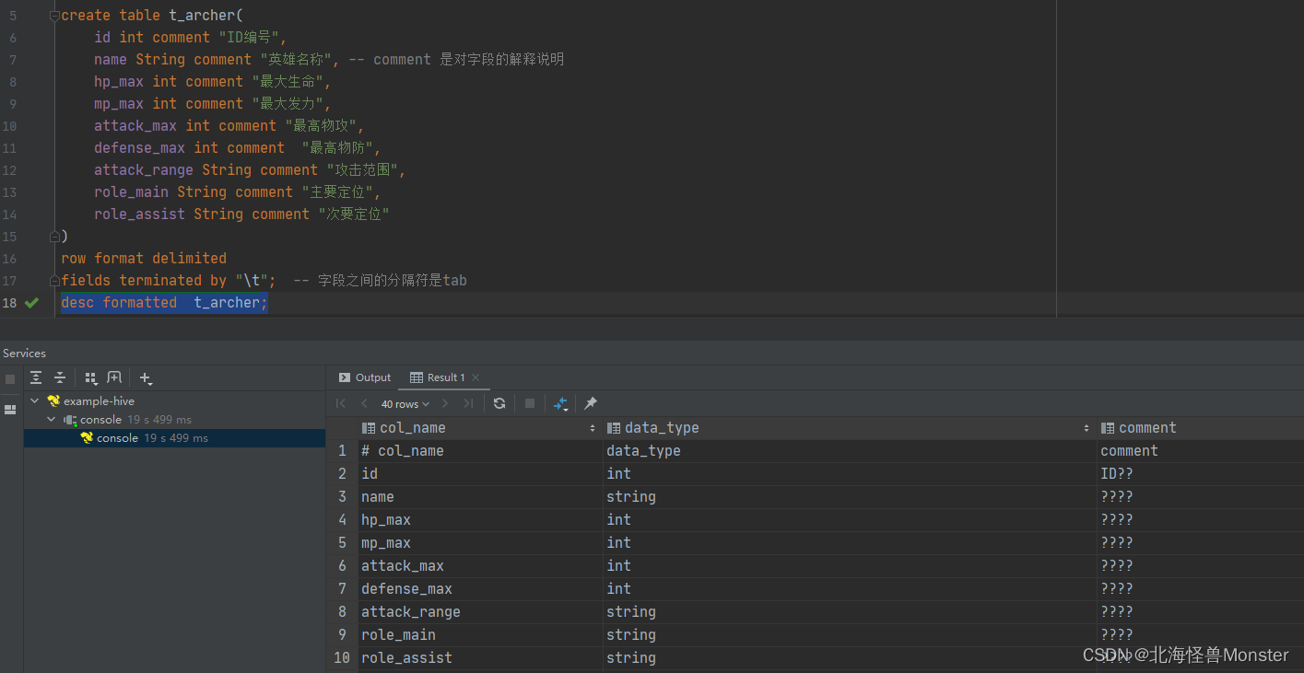Click editor line number 12
The width and height of the screenshot is (1304, 673).
[x=9, y=170]
